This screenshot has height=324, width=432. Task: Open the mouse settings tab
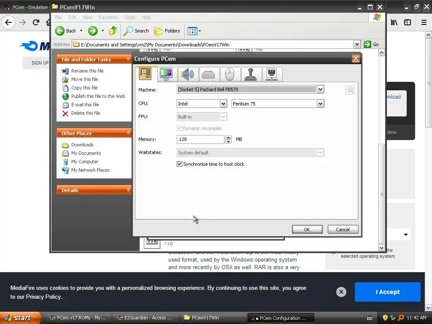click(229, 74)
